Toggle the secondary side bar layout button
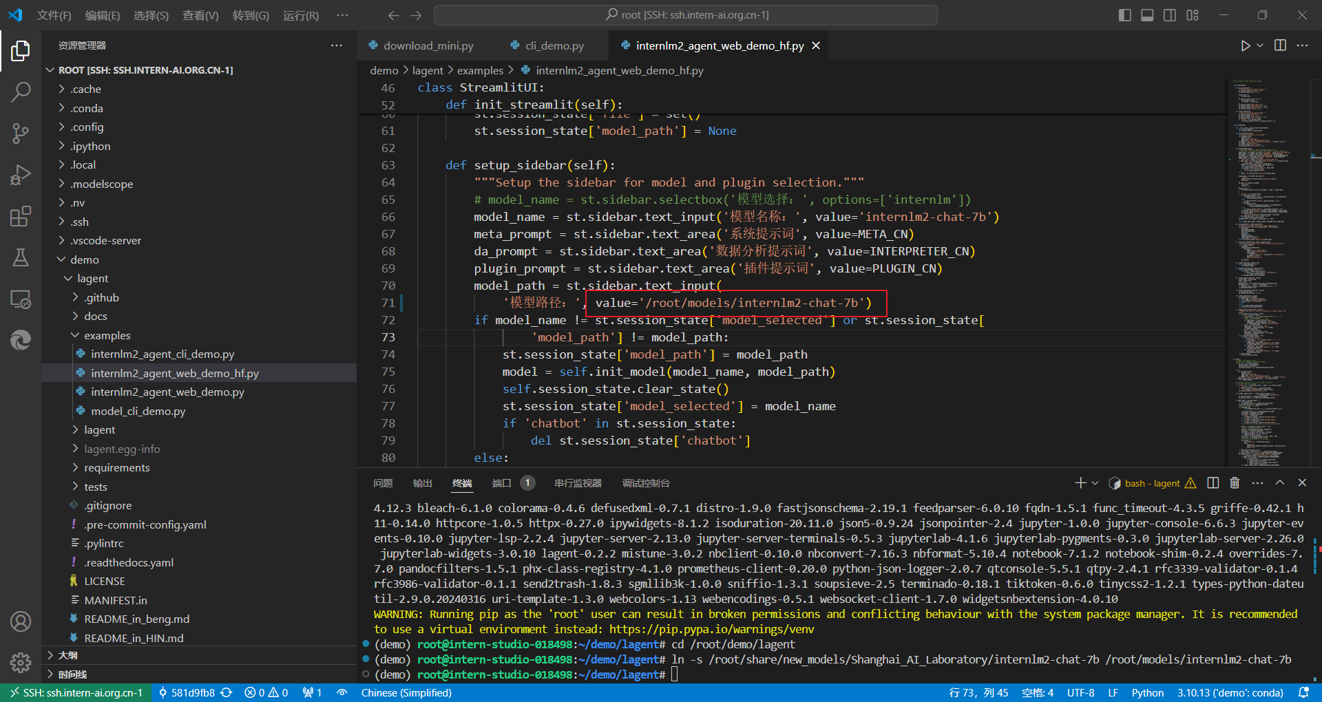 pyautogui.click(x=1170, y=15)
